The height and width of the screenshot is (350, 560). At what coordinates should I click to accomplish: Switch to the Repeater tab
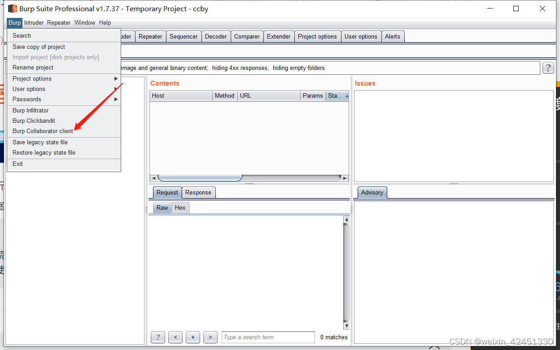pyautogui.click(x=150, y=36)
